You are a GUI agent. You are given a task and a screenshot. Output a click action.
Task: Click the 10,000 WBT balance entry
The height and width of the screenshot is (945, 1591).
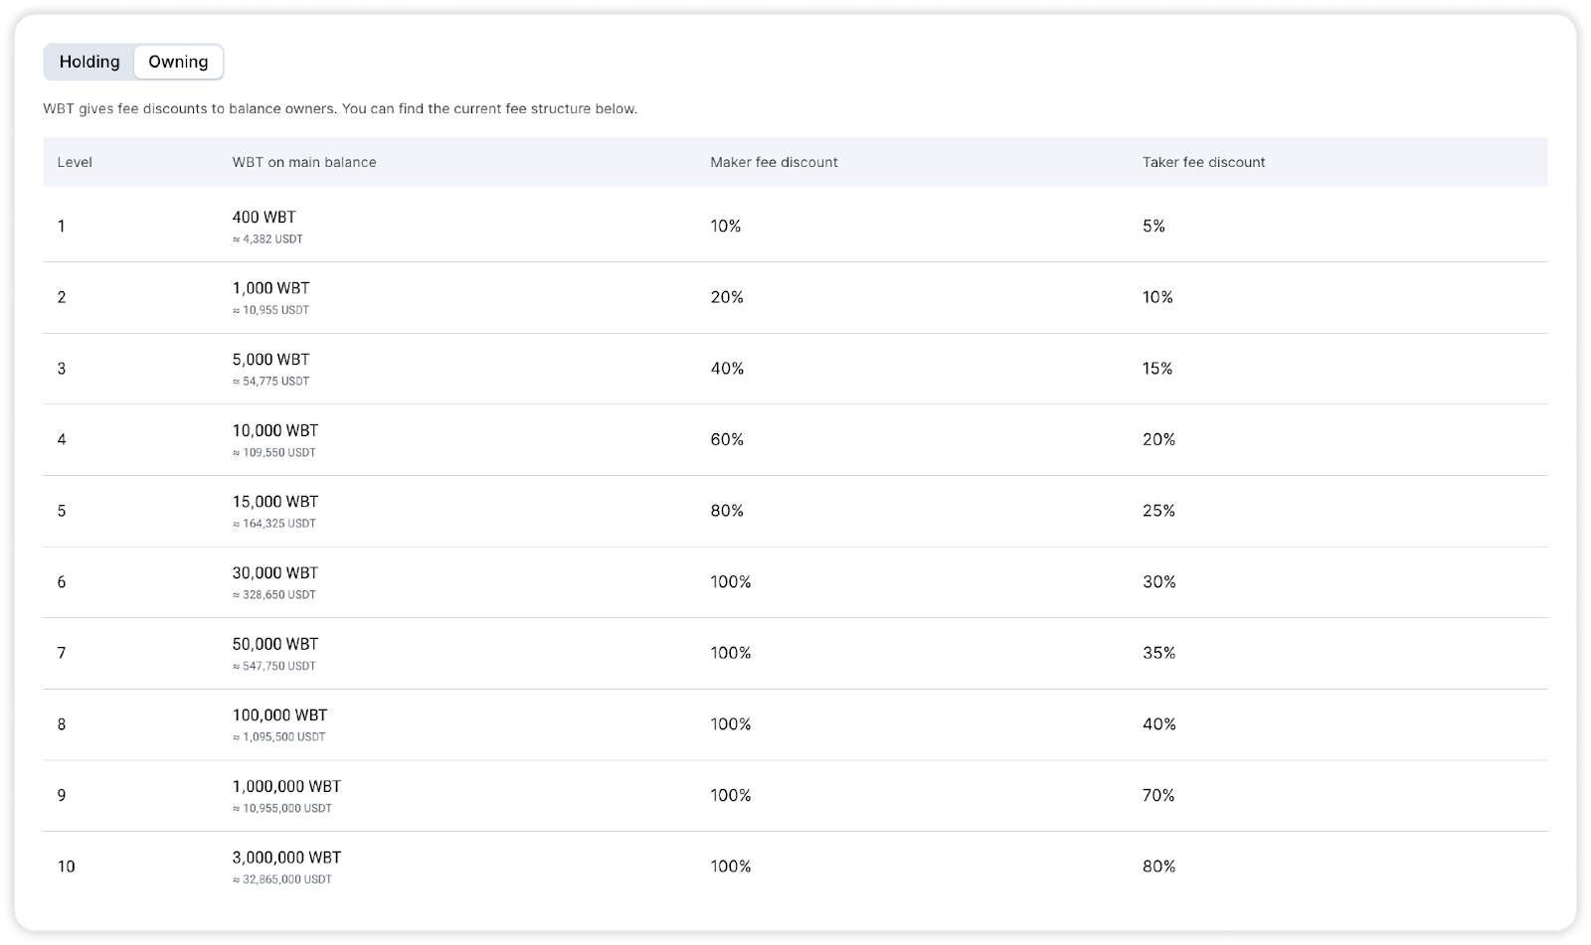click(275, 430)
